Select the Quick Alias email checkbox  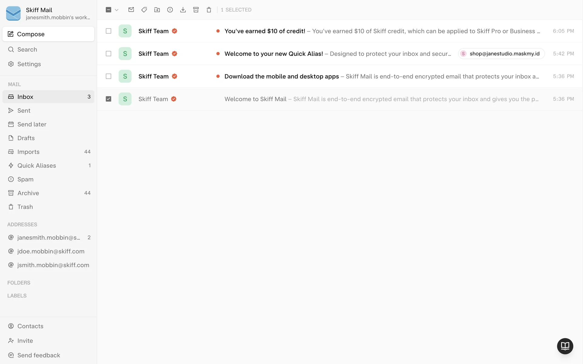pyautogui.click(x=108, y=54)
